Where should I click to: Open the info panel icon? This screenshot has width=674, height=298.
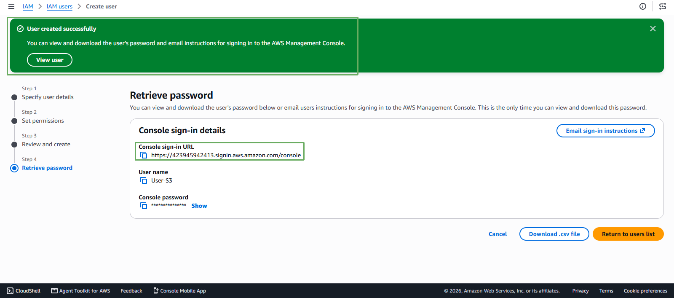point(643,6)
